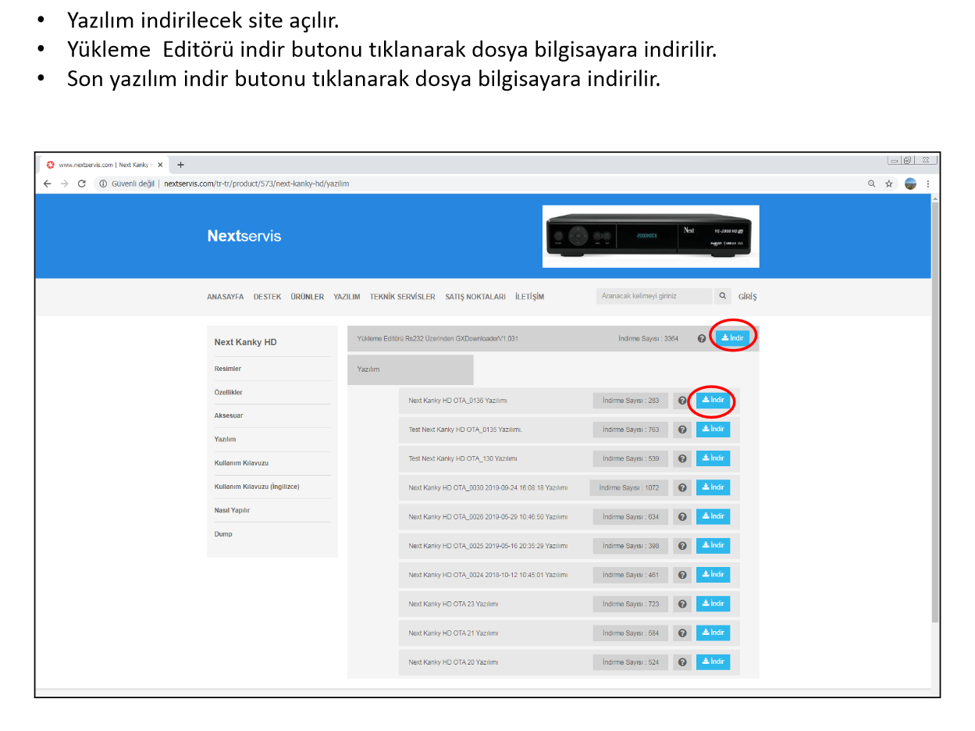
Task: Click 'Next Kanky HD' sidebar heading
Action: click(245, 342)
